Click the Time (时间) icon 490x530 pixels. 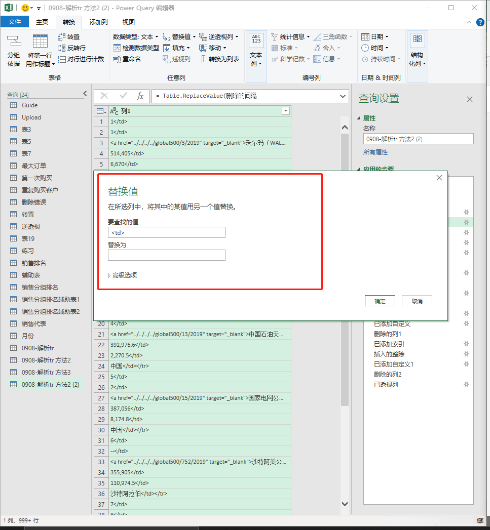pyautogui.click(x=365, y=48)
